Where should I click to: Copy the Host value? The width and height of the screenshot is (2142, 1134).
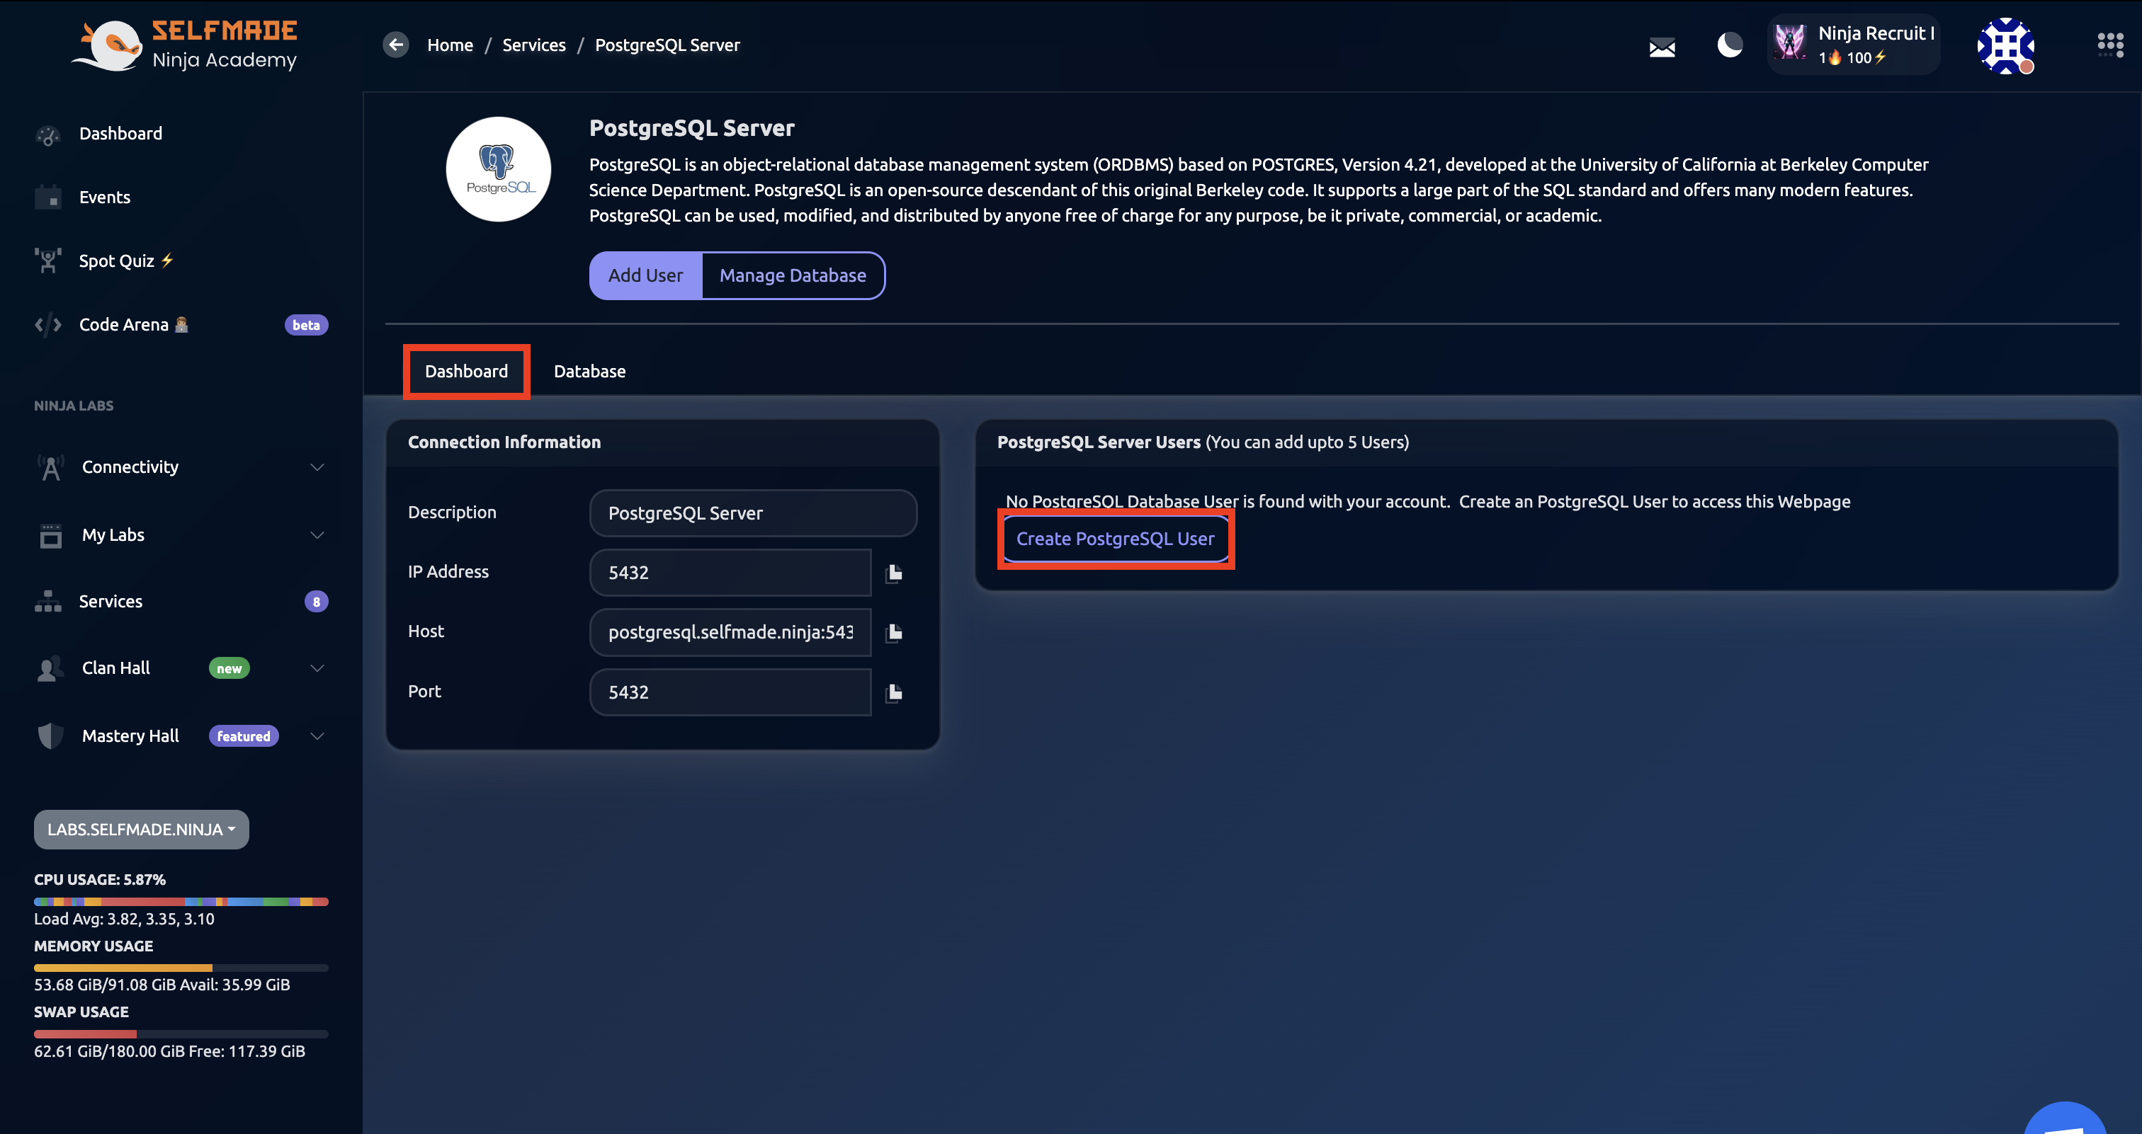click(x=895, y=632)
